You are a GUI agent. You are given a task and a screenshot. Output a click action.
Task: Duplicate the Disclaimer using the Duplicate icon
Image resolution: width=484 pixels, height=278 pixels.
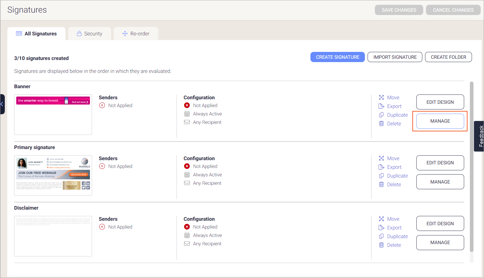[381, 236]
